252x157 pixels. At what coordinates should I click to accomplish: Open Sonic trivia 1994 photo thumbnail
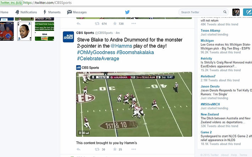(x=44, y=31)
